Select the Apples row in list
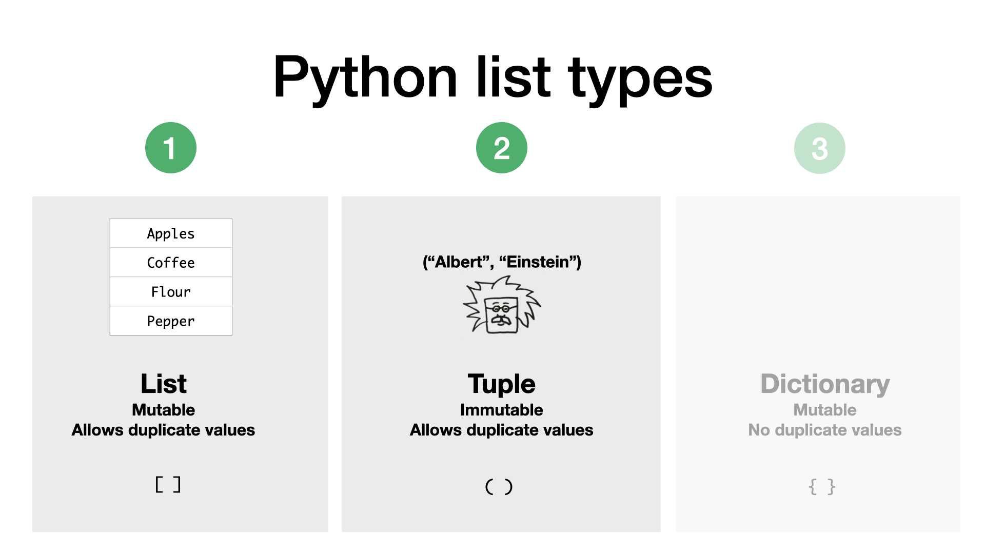The height and width of the screenshot is (554, 985). click(171, 233)
